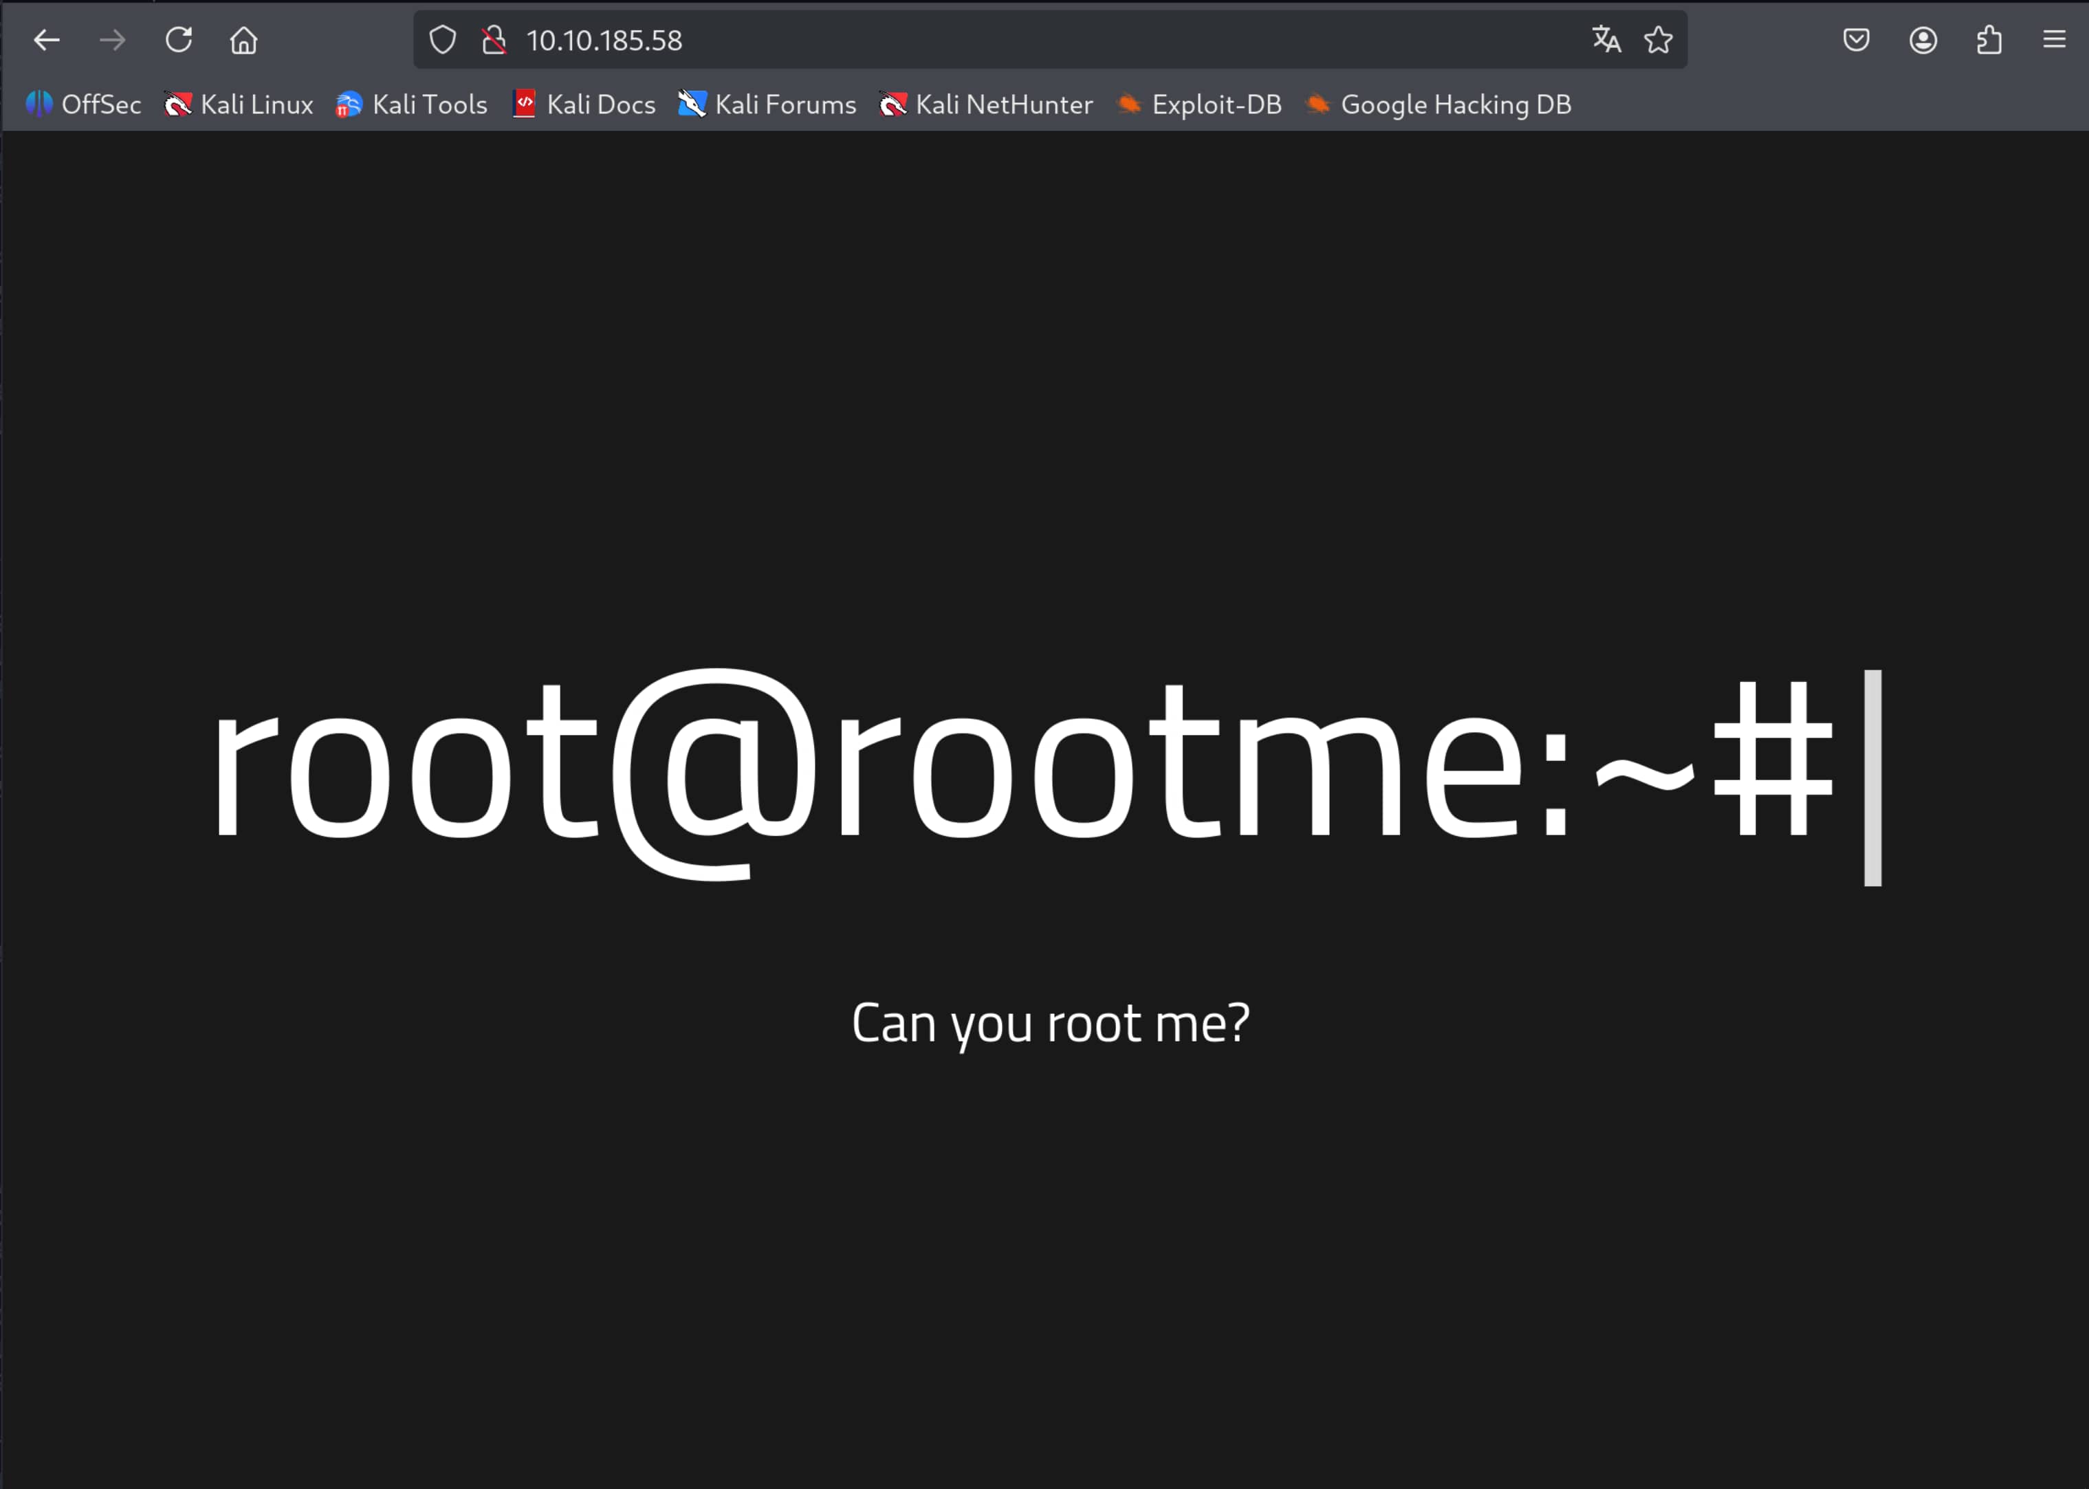Open the application hamburger menu

[x=2054, y=41]
